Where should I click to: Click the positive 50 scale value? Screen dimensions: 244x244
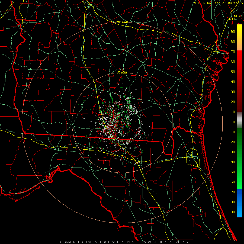click(233, 72)
